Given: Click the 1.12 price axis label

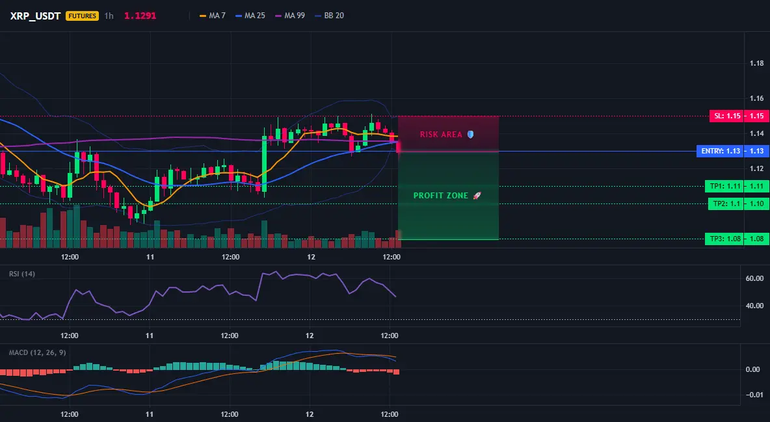Looking at the screenshot, I should click(757, 168).
